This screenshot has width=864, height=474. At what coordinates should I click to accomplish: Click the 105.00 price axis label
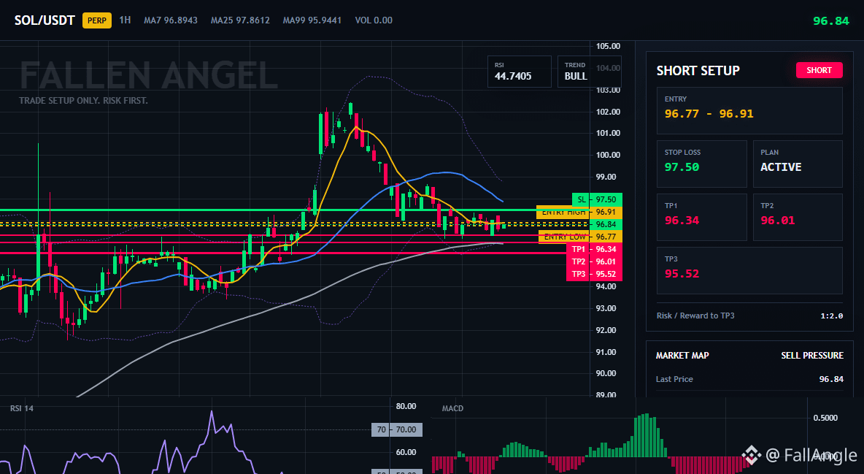(x=608, y=46)
